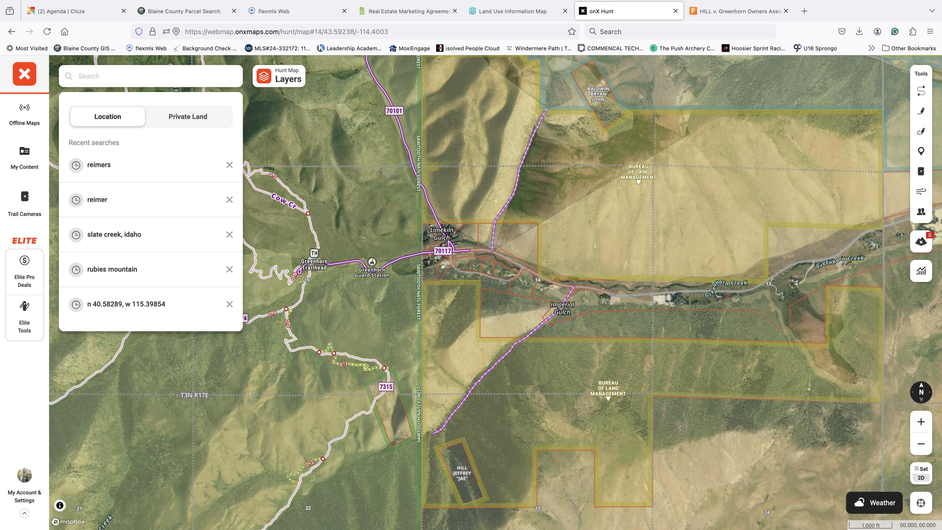This screenshot has height=530, width=942.
Task: Open the Weather button
Action: (874, 503)
